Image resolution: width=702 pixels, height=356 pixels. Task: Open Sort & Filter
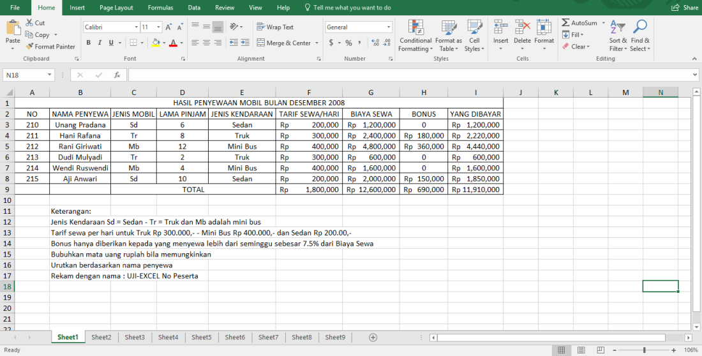pyautogui.click(x=618, y=36)
